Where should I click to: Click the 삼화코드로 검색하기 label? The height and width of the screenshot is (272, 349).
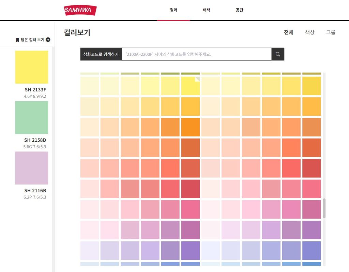(x=101, y=54)
